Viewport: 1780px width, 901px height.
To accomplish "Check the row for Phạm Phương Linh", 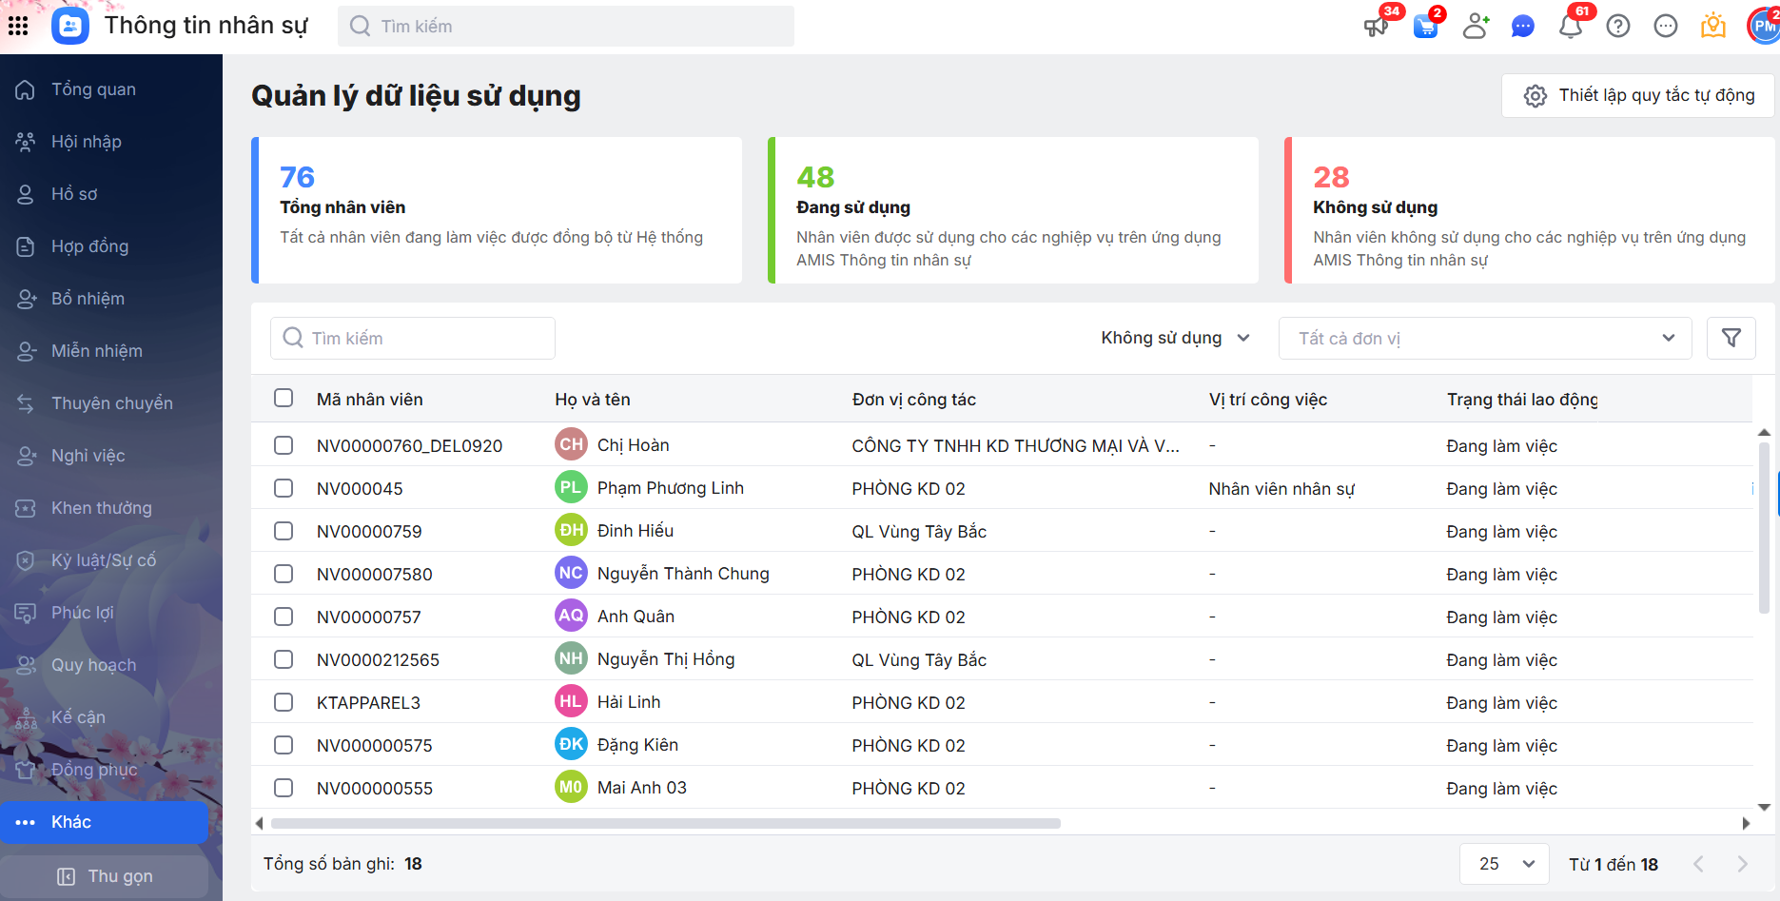I will coord(284,488).
